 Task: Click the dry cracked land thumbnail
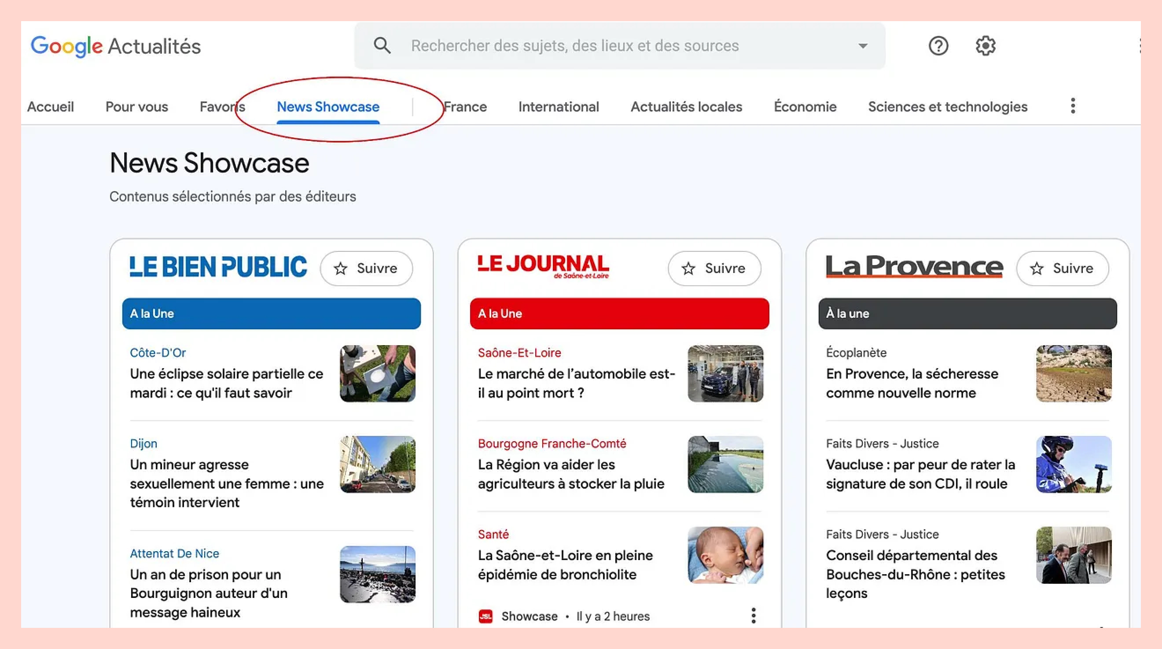1074,374
